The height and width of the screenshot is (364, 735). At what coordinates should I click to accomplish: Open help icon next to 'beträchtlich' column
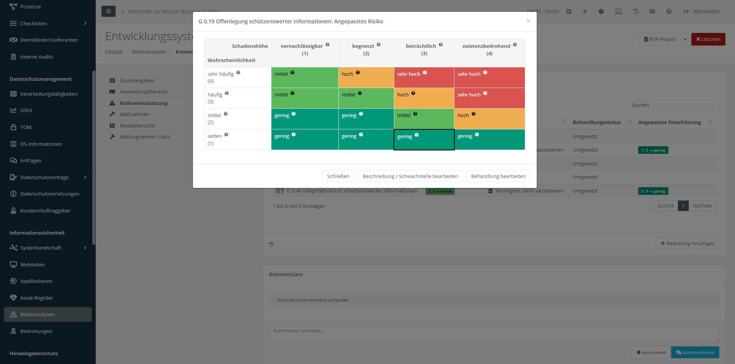pyautogui.click(x=441, y=45)
